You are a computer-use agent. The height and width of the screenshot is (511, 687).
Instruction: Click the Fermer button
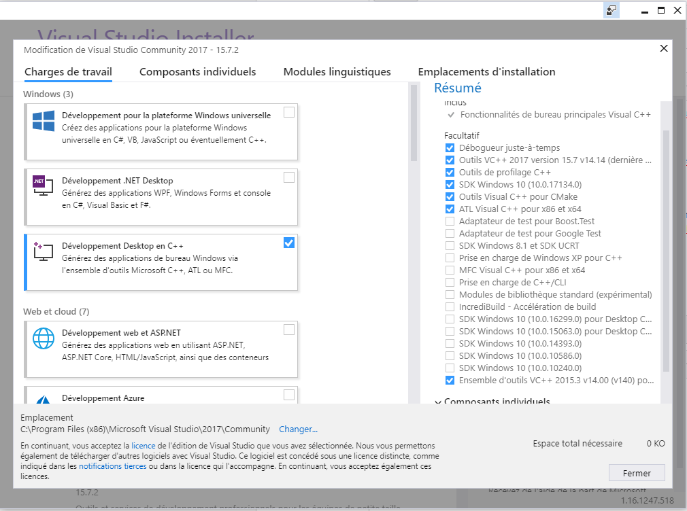[637, 473]
